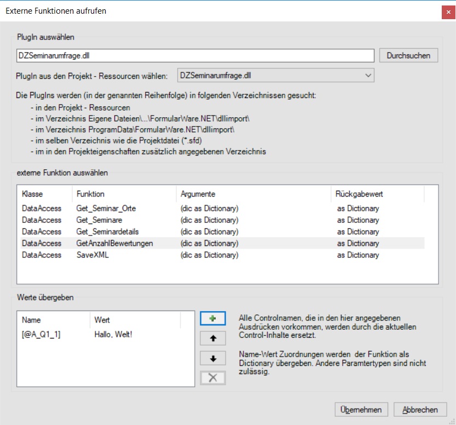Select the SaveXML function row
Screen dimensions: 456x425
(x=222, y=255)
